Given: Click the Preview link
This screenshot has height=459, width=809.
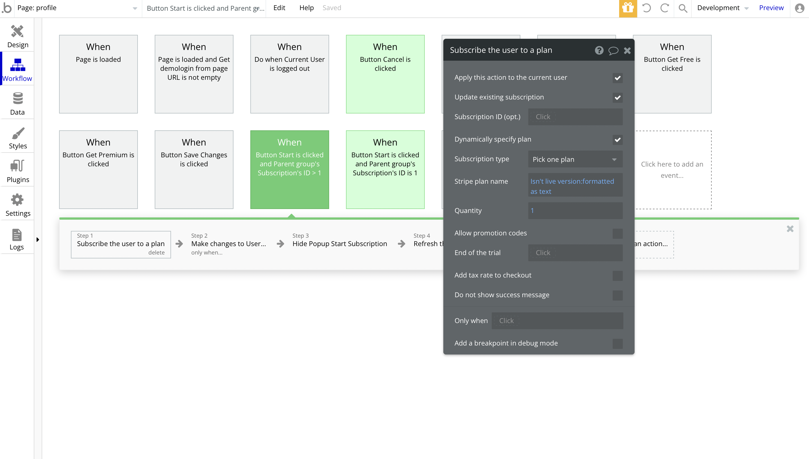Looking at the screenshot, I should tap(771, 8).
